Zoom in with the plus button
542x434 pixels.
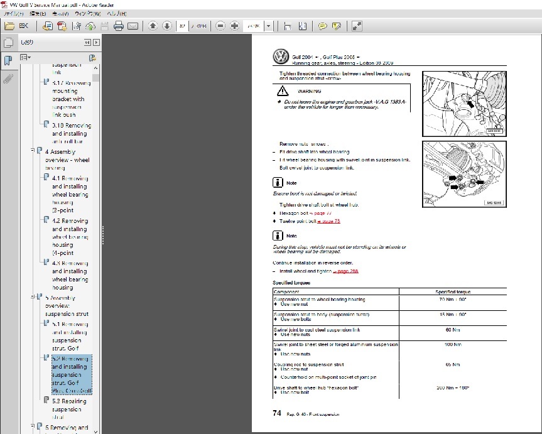tap(234, 26)
